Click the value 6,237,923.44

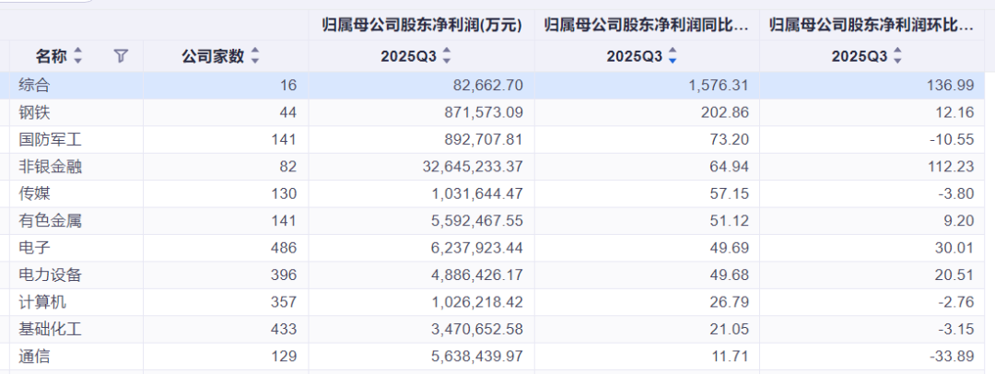pos(475,249)
